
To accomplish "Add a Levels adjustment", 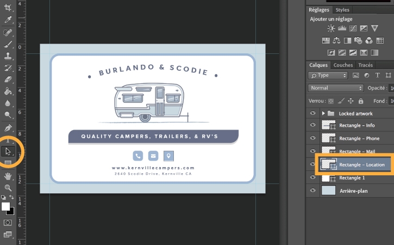I will [342, 28].
